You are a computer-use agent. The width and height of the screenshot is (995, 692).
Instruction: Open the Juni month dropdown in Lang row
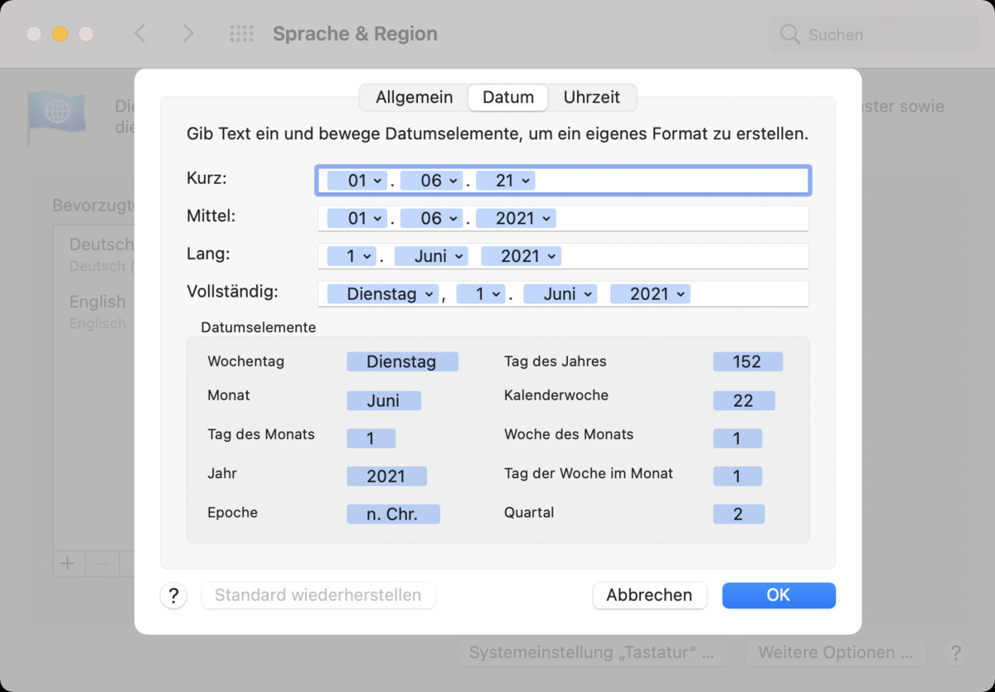click(x=431, y=256)
